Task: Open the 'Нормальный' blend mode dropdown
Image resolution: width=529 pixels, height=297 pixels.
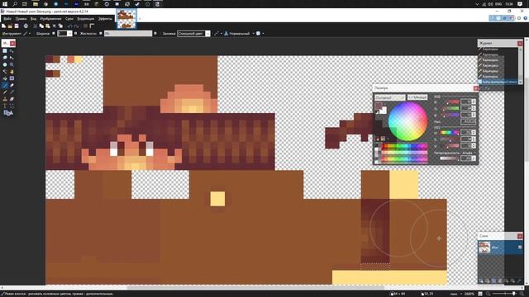Action: 239,33
